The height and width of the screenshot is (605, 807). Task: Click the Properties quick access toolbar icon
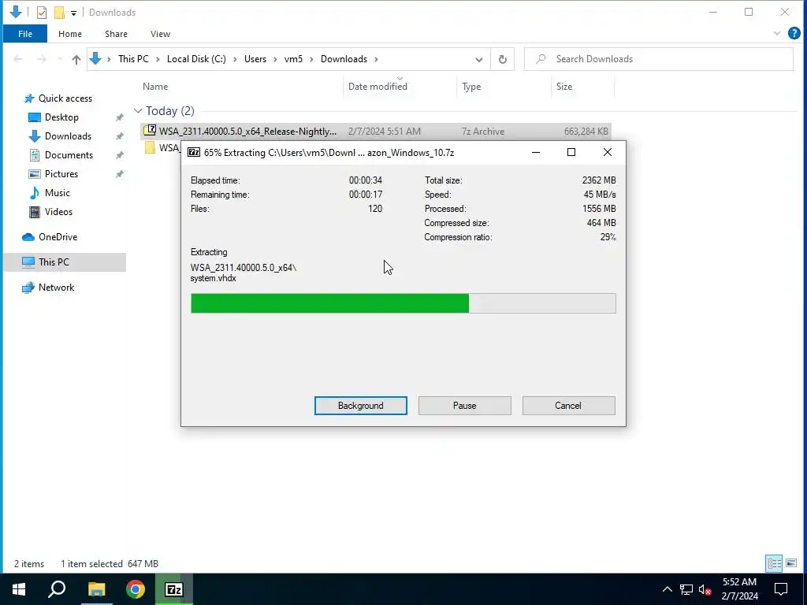point(42,13)
